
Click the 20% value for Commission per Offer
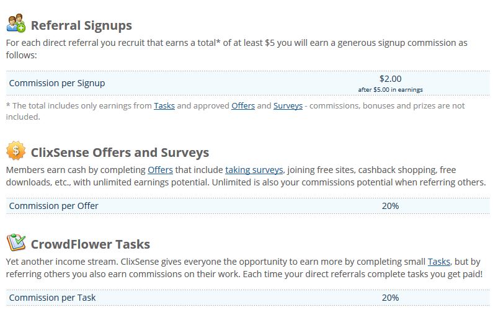(390, 206)
